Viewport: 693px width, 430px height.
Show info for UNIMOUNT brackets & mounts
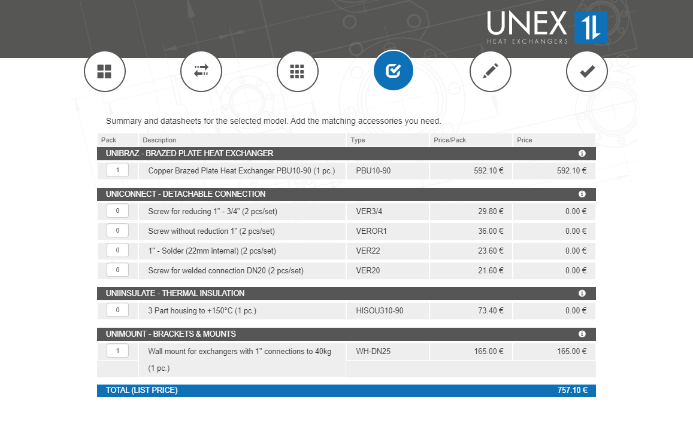pyautogui.click(x=582, y=334)
